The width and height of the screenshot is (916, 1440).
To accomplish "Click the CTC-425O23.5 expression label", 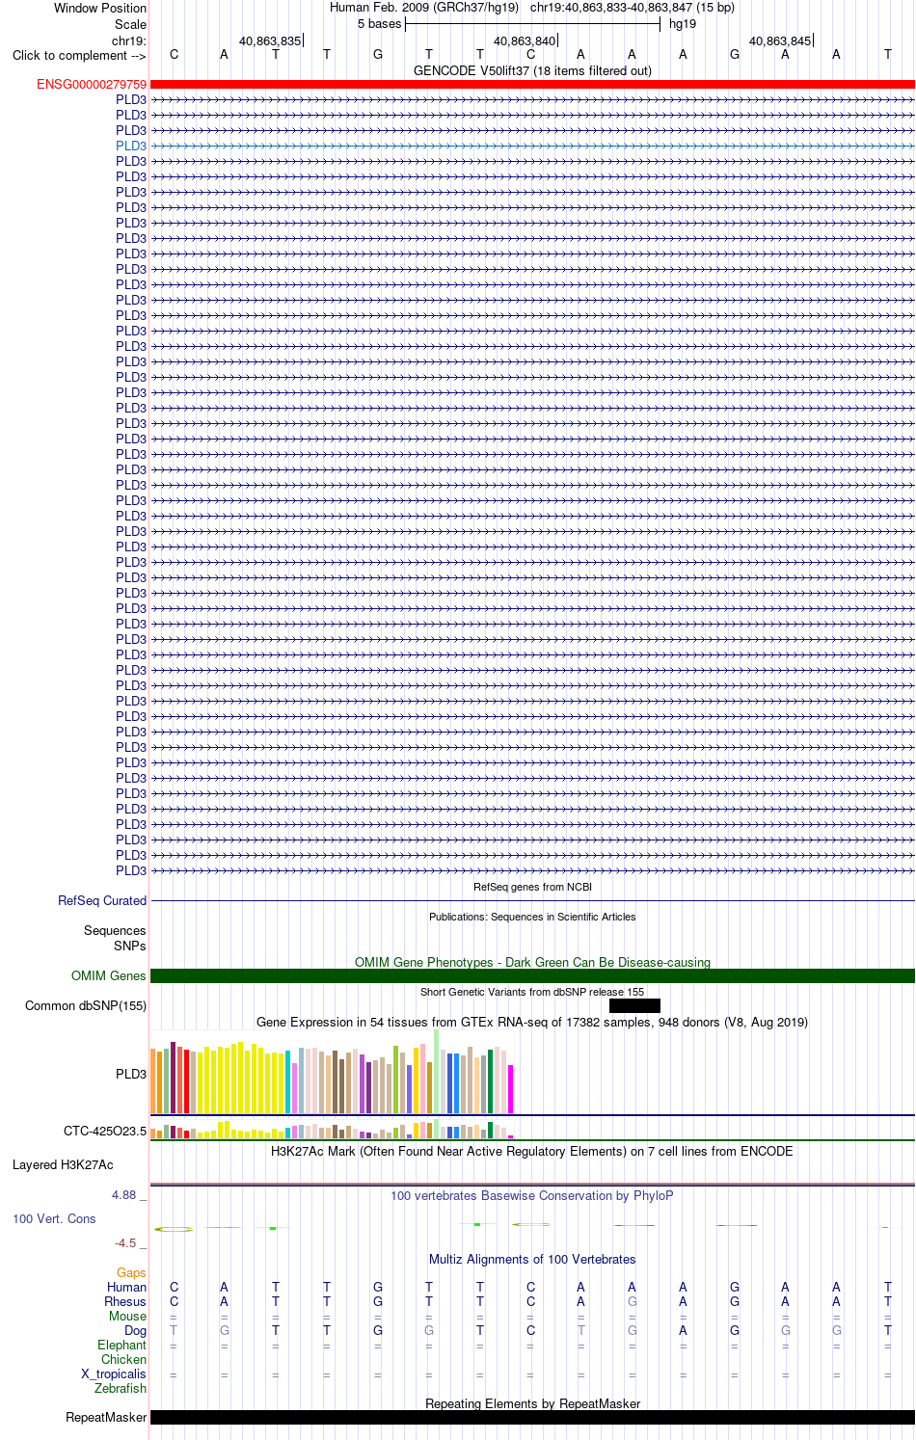I will click(105, 1132).
